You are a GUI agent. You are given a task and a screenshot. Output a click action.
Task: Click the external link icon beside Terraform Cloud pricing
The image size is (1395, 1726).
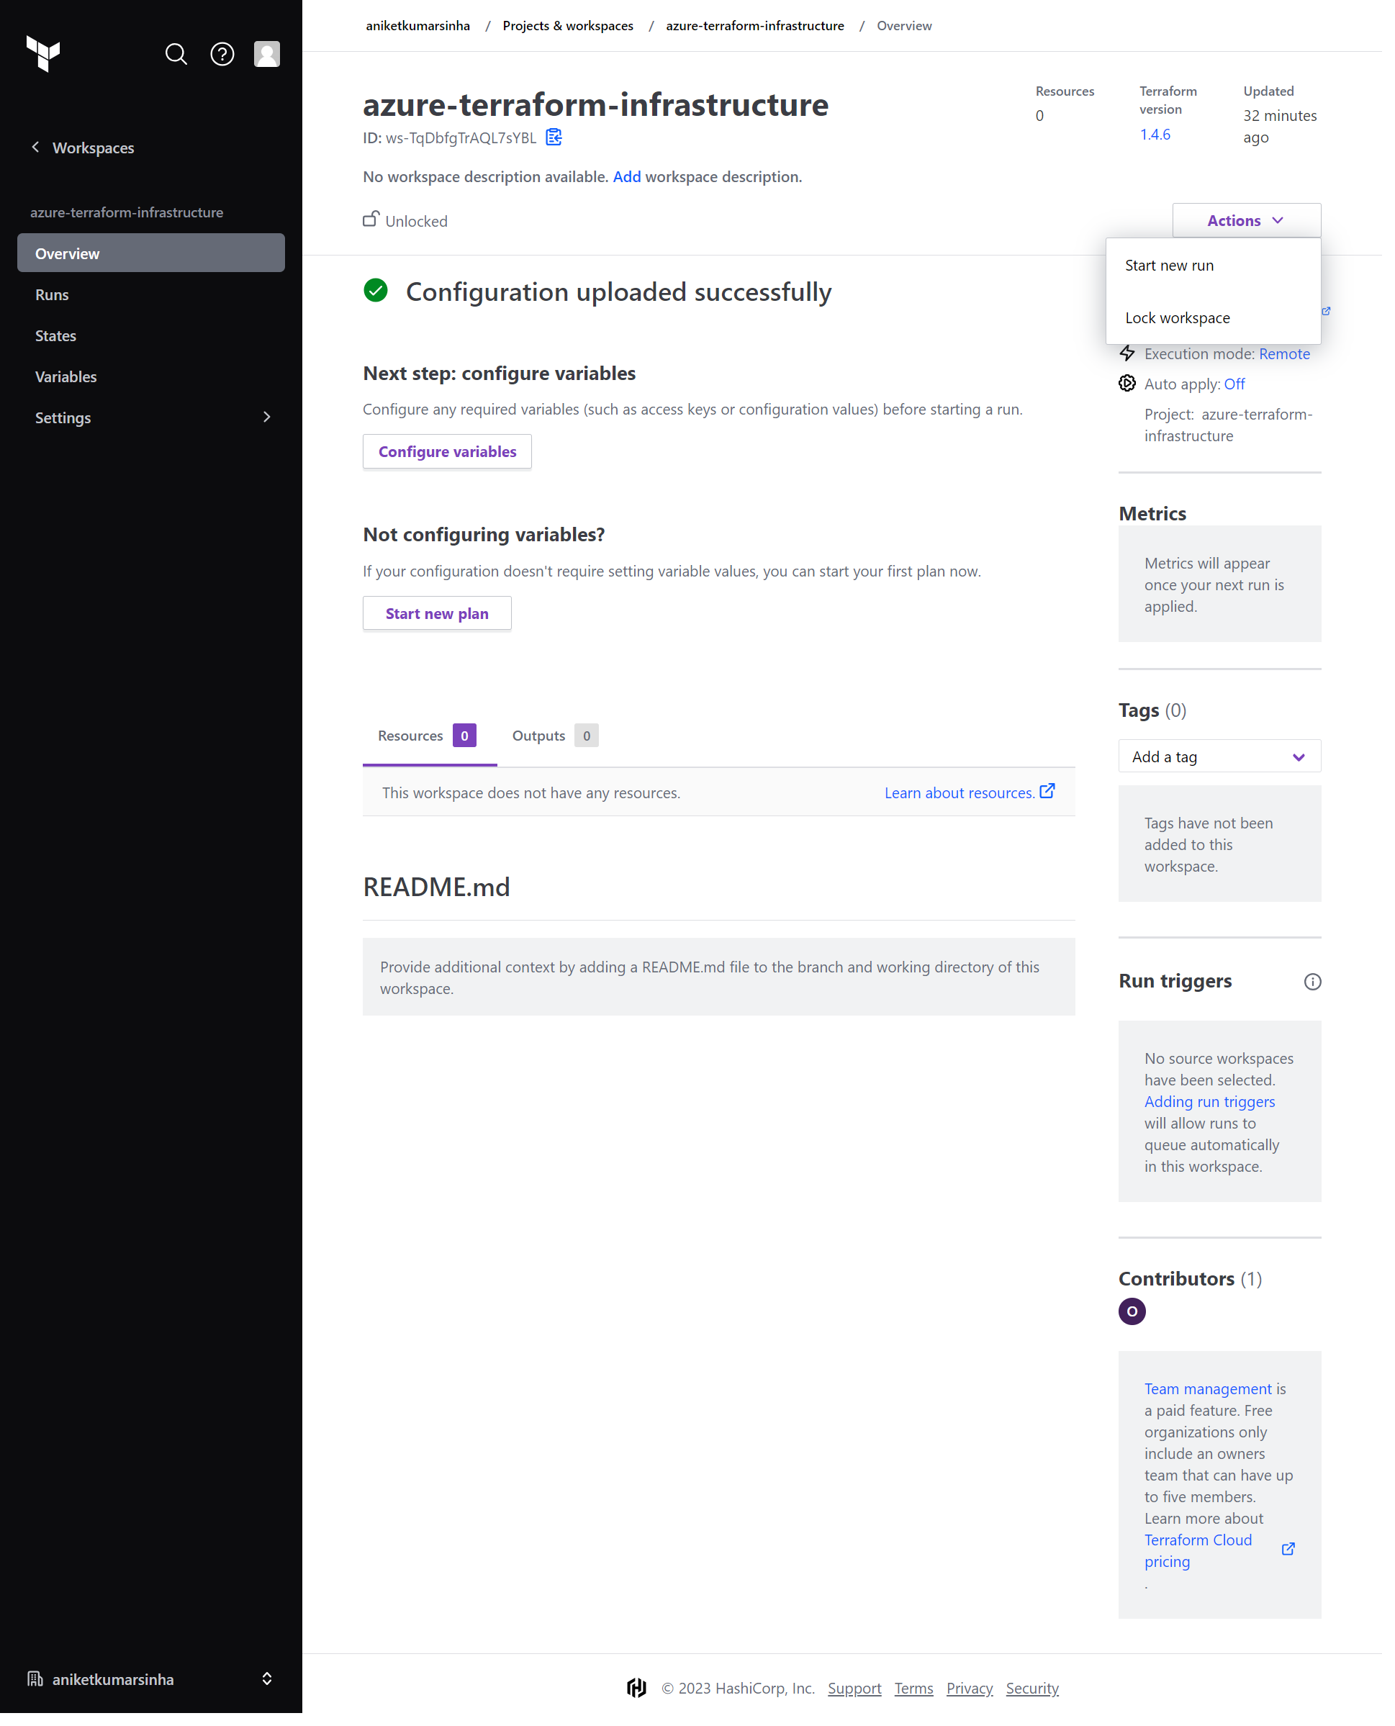pos(1300,1563)
